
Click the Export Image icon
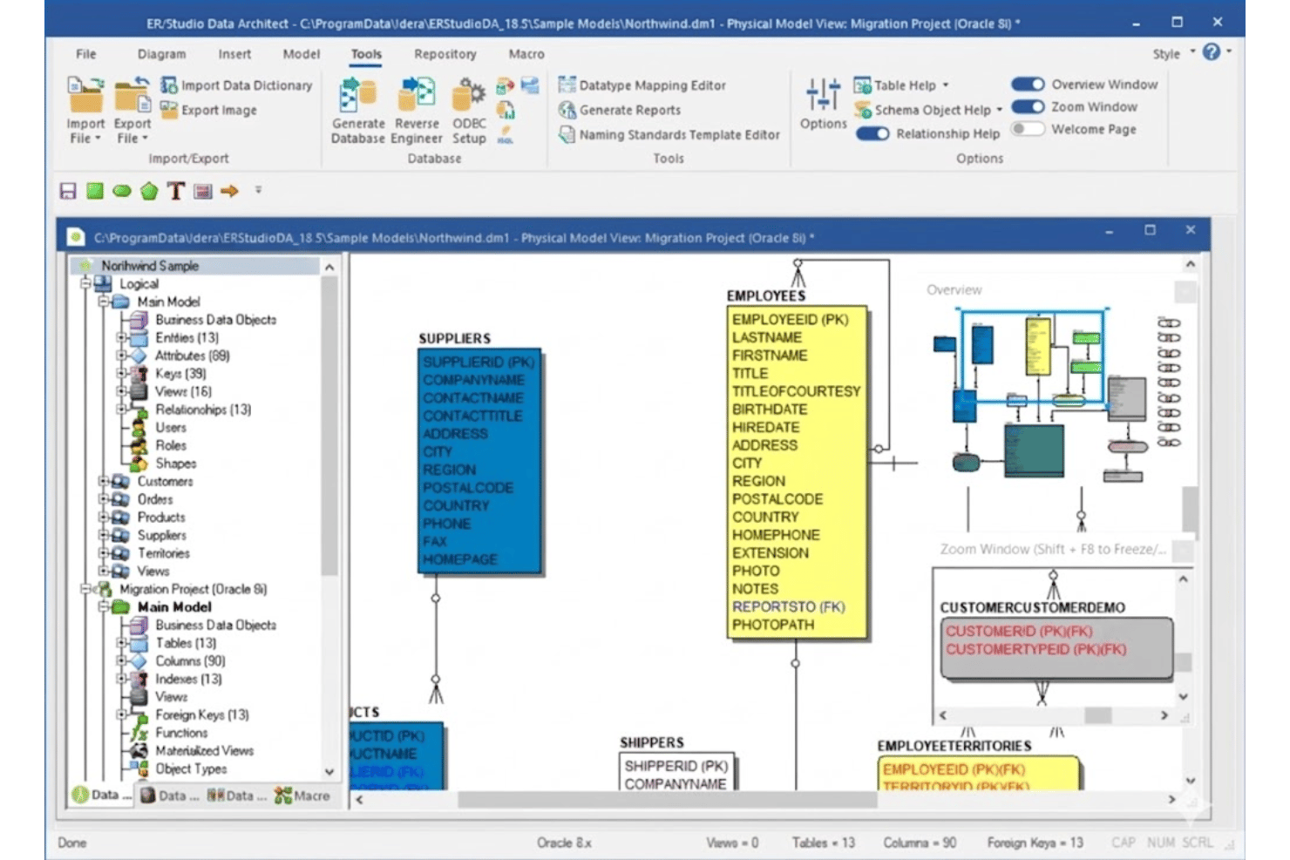tap(169, 110)
